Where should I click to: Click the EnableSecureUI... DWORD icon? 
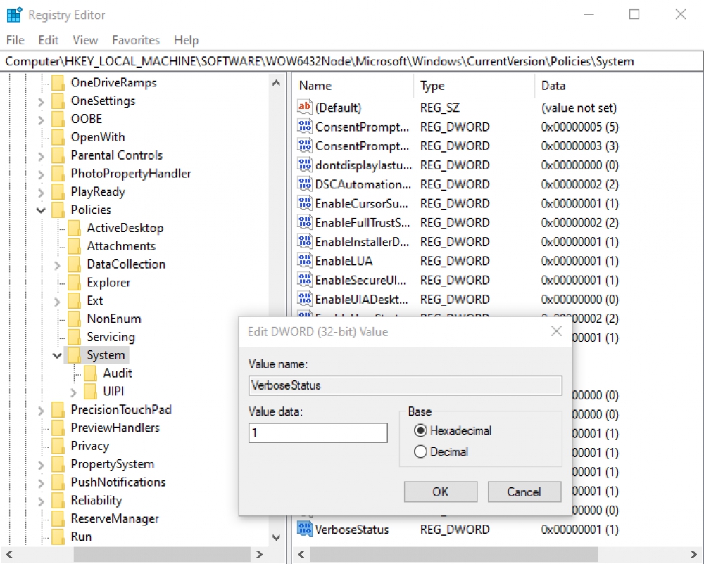point(304,280)
